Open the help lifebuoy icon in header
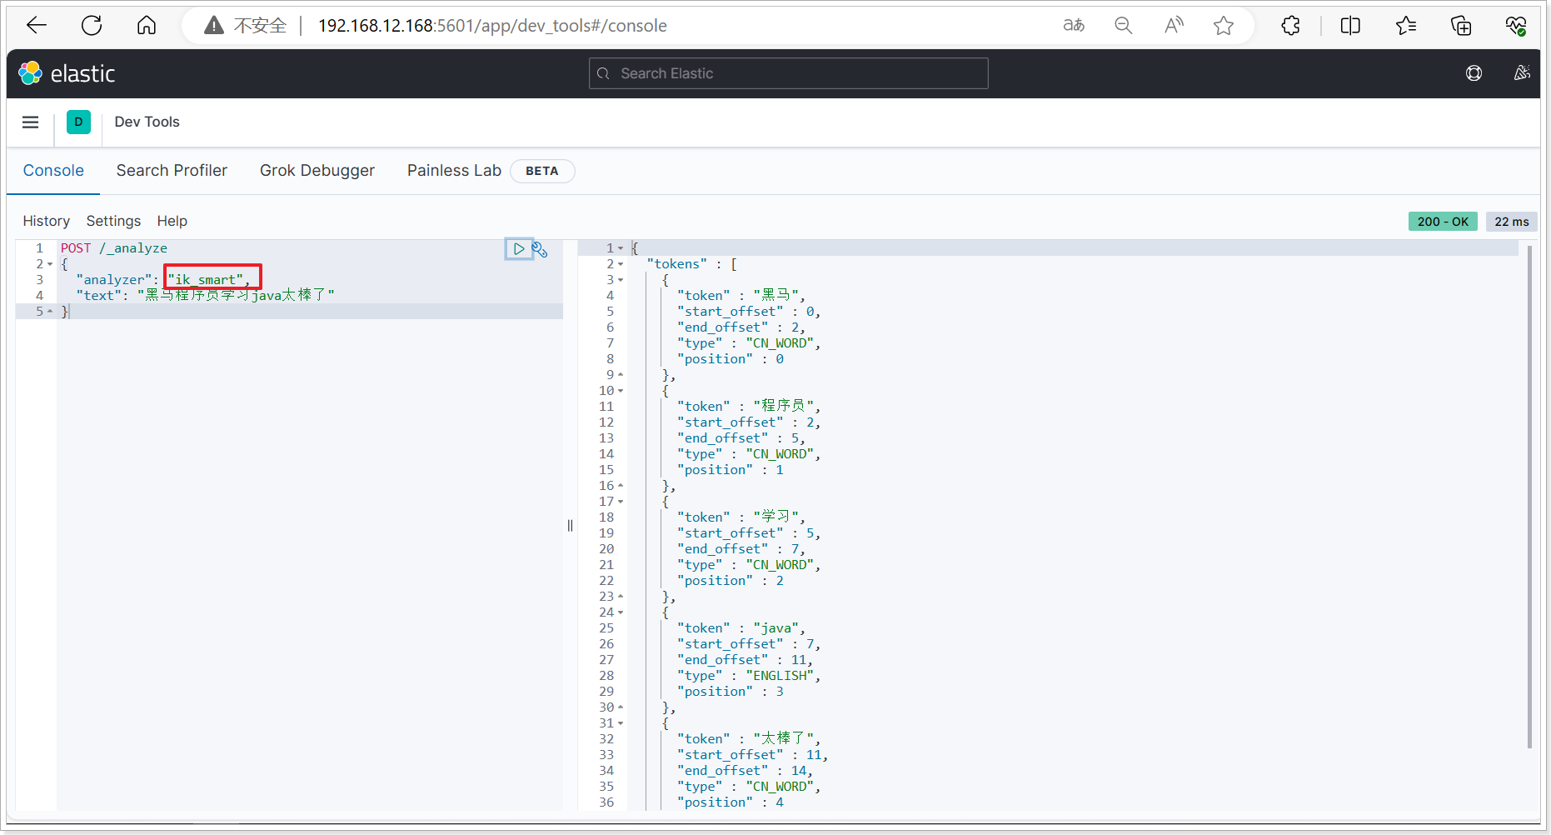The image size is (1551, 835). click(x=1474, y=73)
